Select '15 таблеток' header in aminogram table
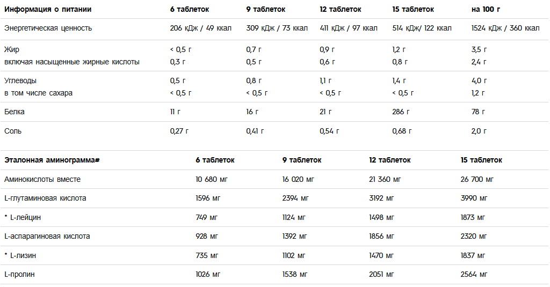Image resolution: width=550 pixels, height=287 pixels. [481, 160]
